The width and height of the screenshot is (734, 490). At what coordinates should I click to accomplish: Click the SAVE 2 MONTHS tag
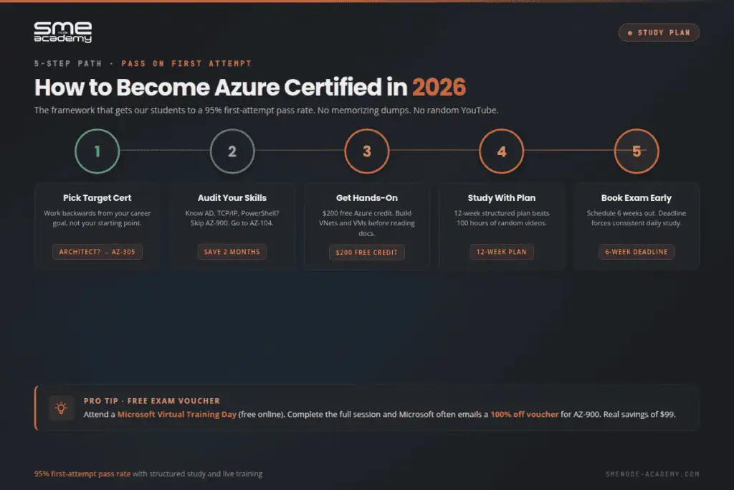[x=232, y=252]
